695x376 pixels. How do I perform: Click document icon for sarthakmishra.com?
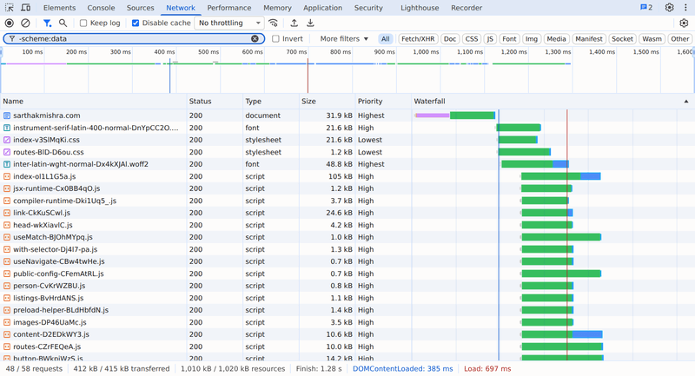pyautogui.click(x=7, y=115)
